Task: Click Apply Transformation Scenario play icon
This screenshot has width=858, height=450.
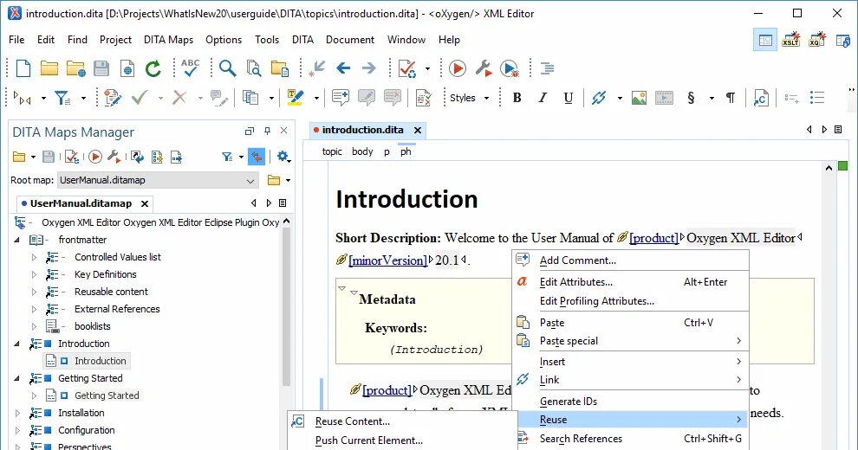Action: (458, 68)
